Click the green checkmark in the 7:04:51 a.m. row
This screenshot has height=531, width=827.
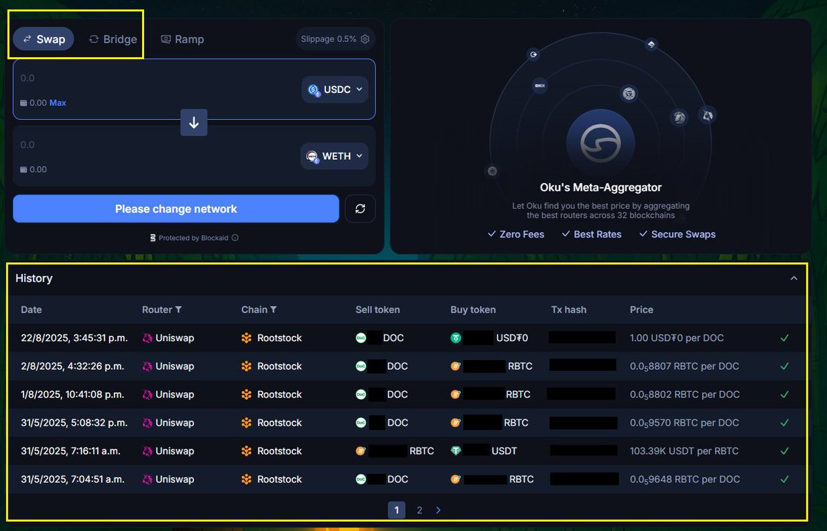[784, 479]
